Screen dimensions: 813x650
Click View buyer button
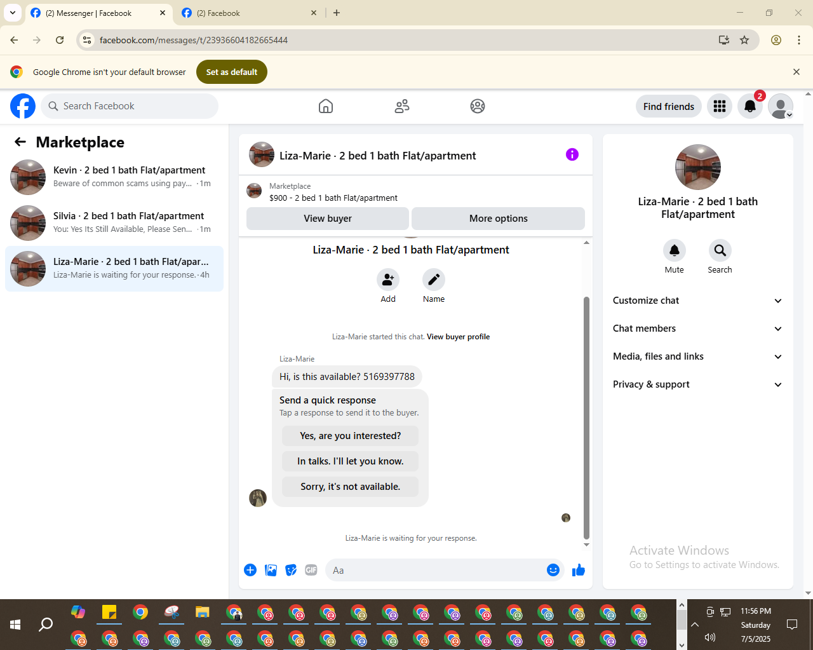tap(328, 219)
